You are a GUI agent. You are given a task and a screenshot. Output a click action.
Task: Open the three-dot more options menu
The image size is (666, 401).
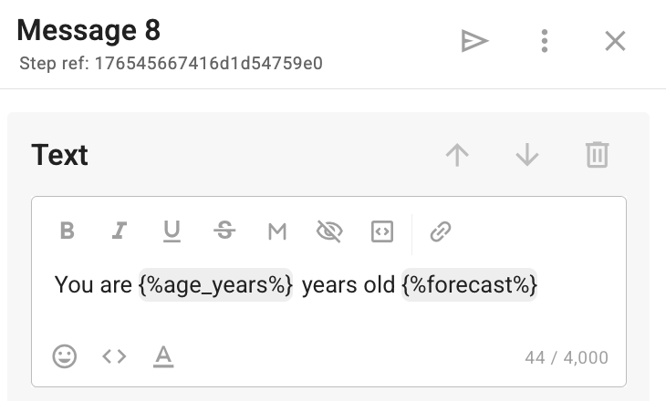tap(545, 41)
